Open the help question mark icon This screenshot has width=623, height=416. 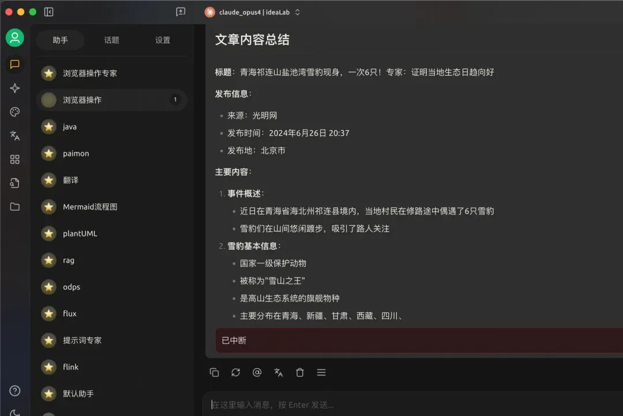[14, 391]
